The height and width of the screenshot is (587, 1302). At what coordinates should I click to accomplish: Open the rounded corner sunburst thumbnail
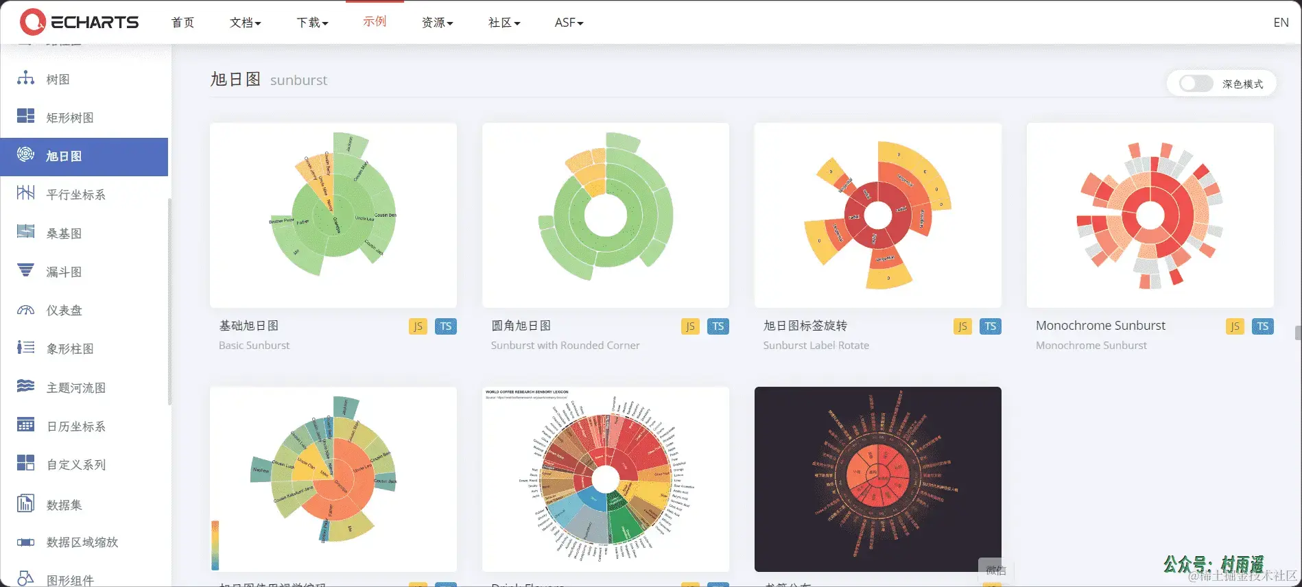click(x=606, y=215)
